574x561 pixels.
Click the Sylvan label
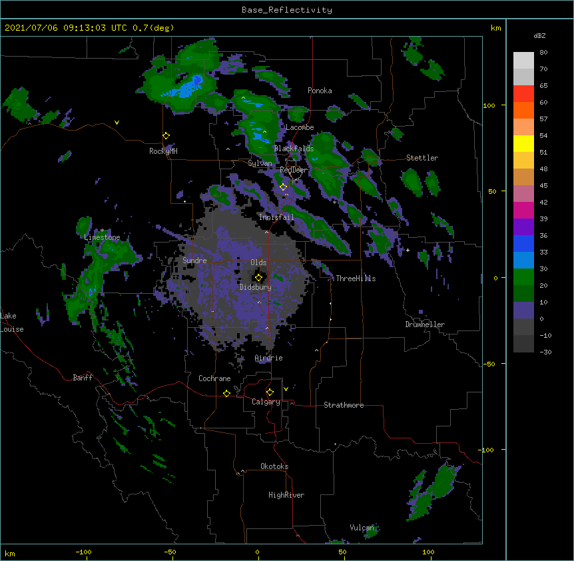tap(260, 163)
